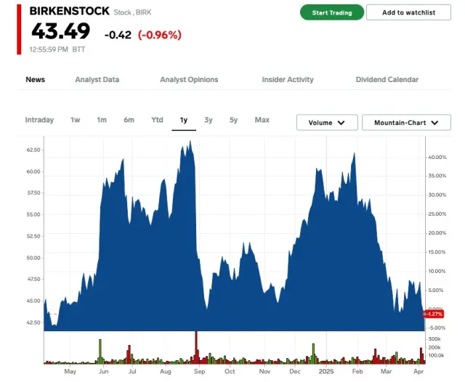Select the Ytd chart range
Screen dimensions: 465x382
click(x=157, y=120)
